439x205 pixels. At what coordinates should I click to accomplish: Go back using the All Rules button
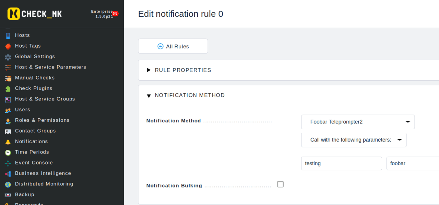173,46
